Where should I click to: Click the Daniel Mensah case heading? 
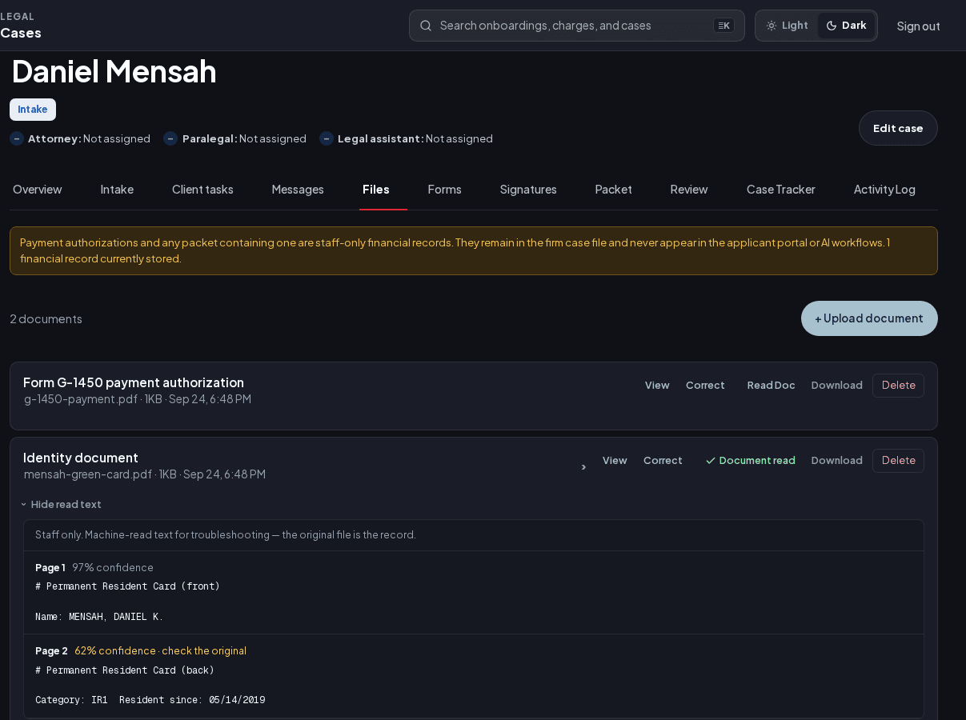pos(114,71)
